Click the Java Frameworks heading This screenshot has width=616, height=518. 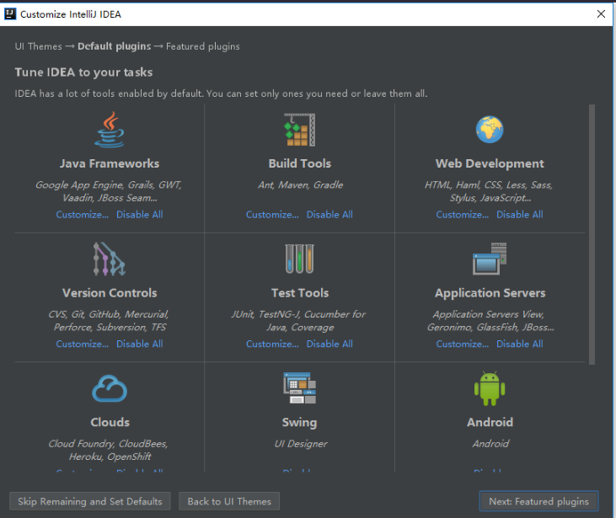(x=110, y=163)
